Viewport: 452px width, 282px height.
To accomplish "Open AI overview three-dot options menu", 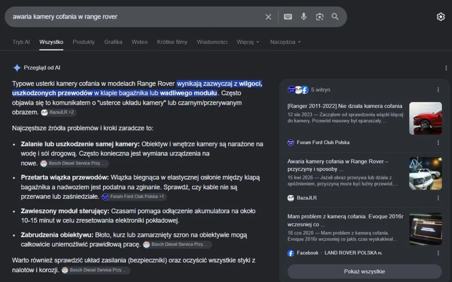I will 446,68.
